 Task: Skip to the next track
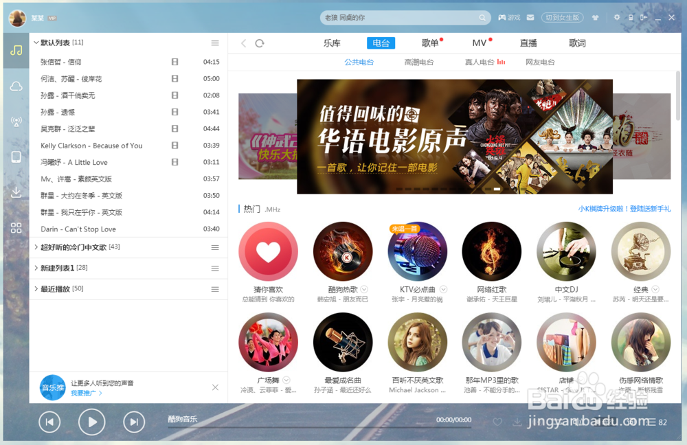[x=134, y=422]
